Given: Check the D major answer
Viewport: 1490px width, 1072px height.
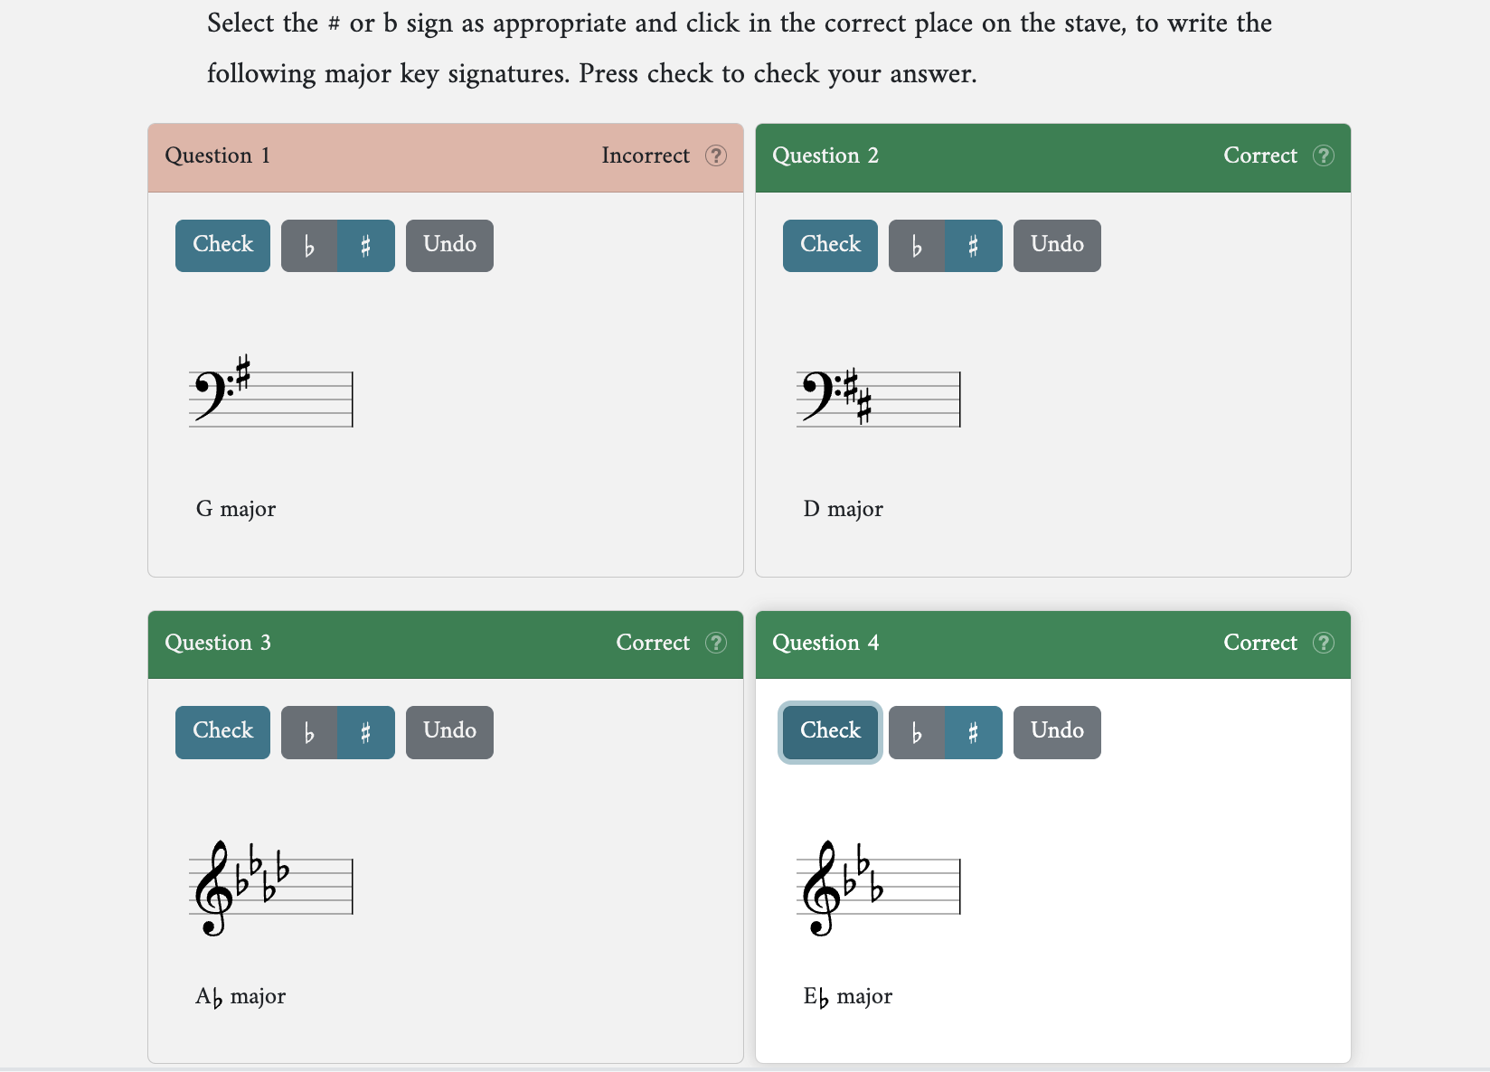Looking at the screenshot, I should (x=830, y=246).
